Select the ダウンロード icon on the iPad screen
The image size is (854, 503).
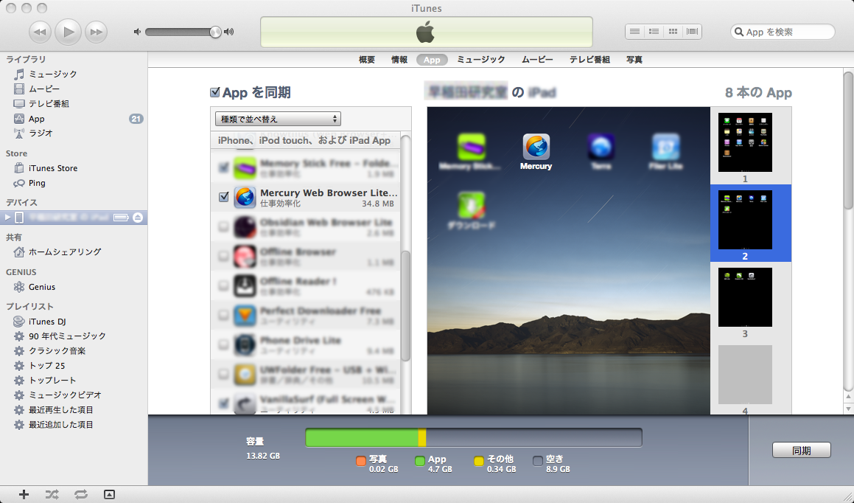pos(471,204)
